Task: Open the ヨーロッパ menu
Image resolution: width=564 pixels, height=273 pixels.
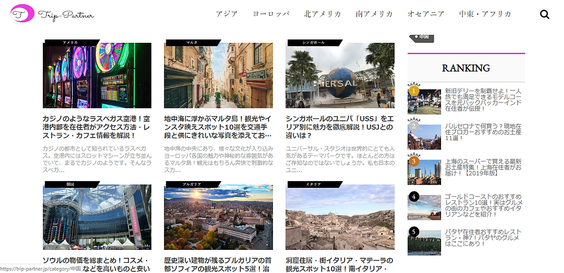Action: 271,14
